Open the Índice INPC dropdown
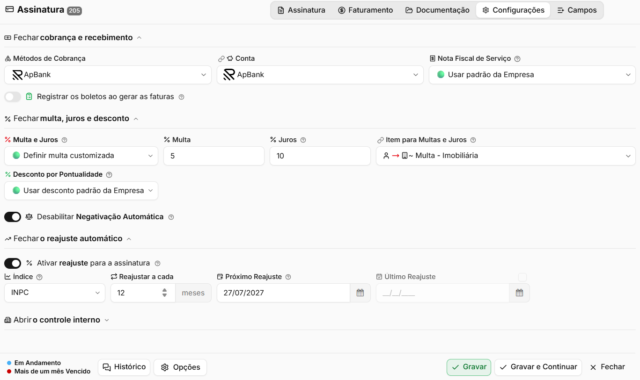 [x=55, y=293]
